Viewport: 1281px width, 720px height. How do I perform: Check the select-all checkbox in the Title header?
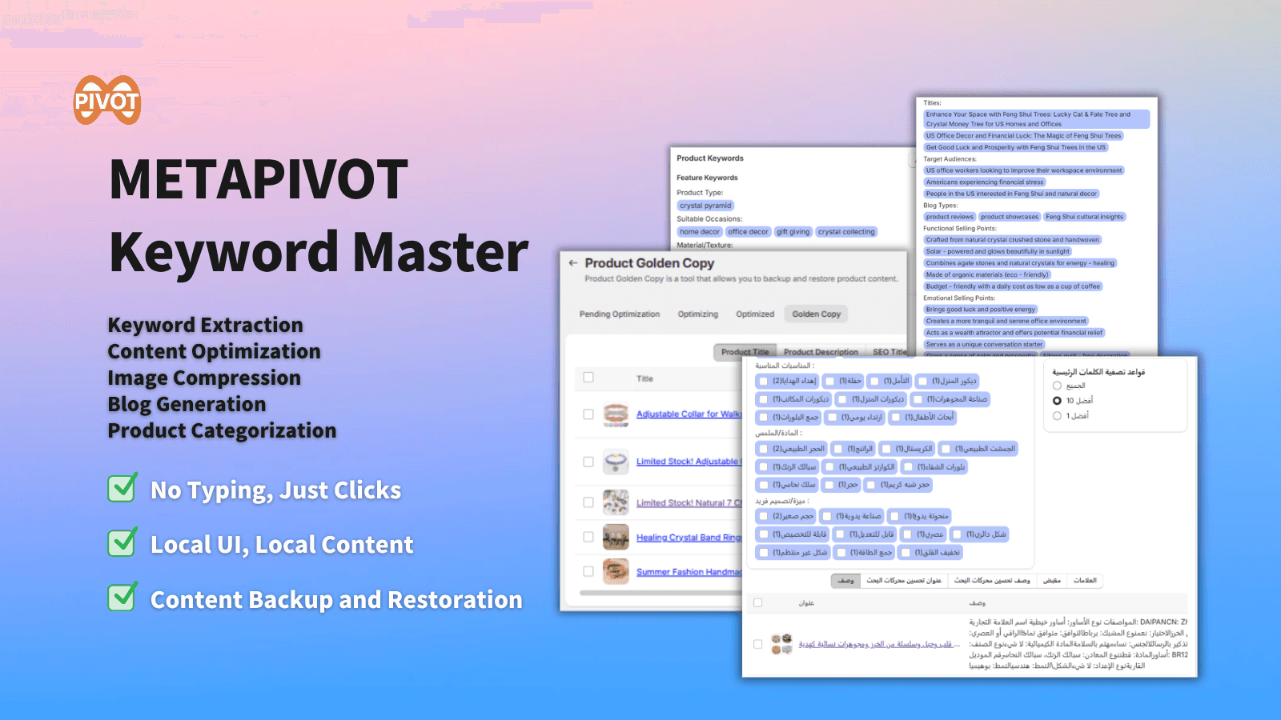coord(589,378)
